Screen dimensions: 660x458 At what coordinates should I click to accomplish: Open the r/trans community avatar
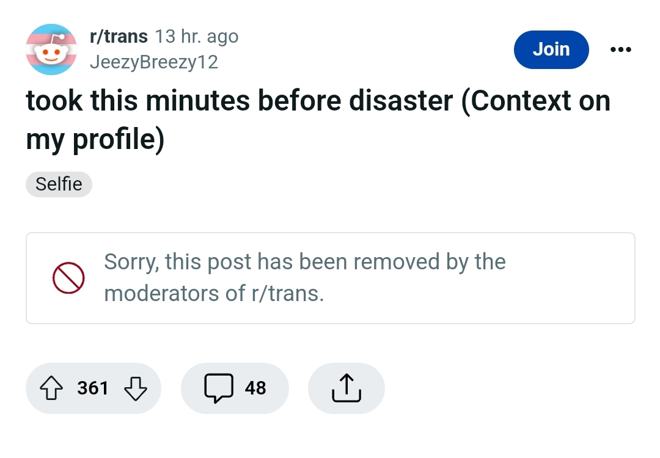51,49
